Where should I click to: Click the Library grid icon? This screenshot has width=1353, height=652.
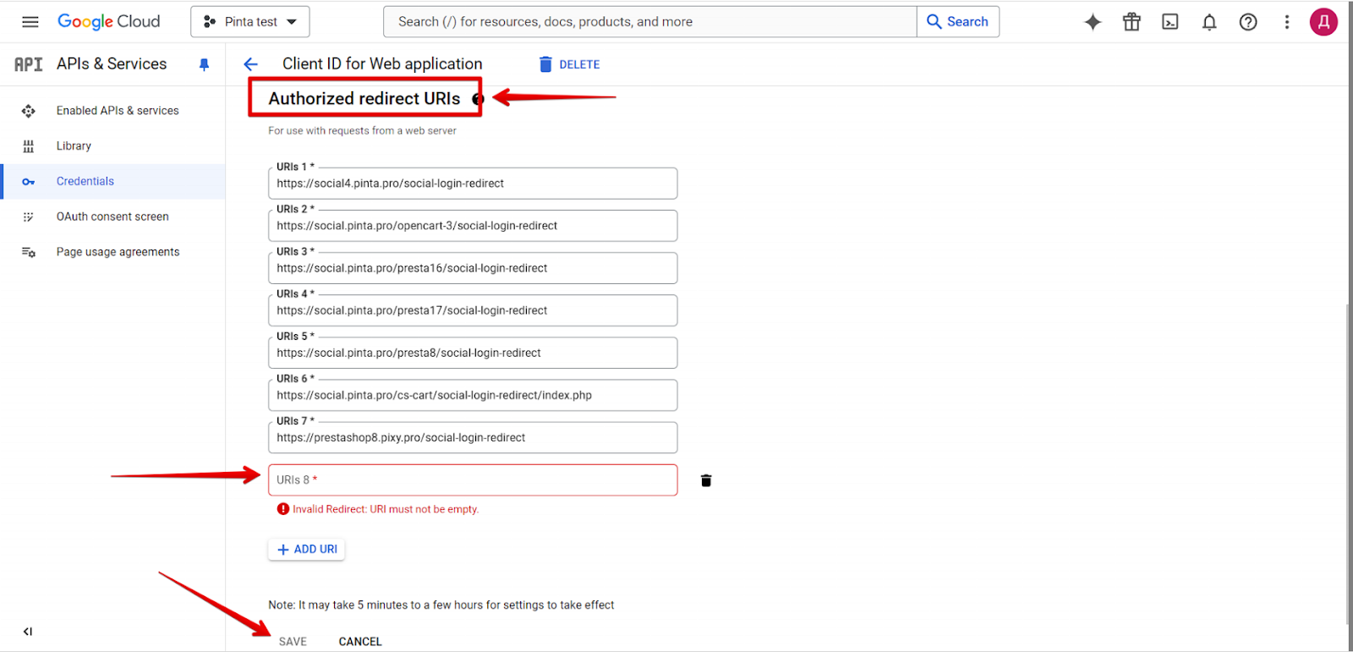28,146
